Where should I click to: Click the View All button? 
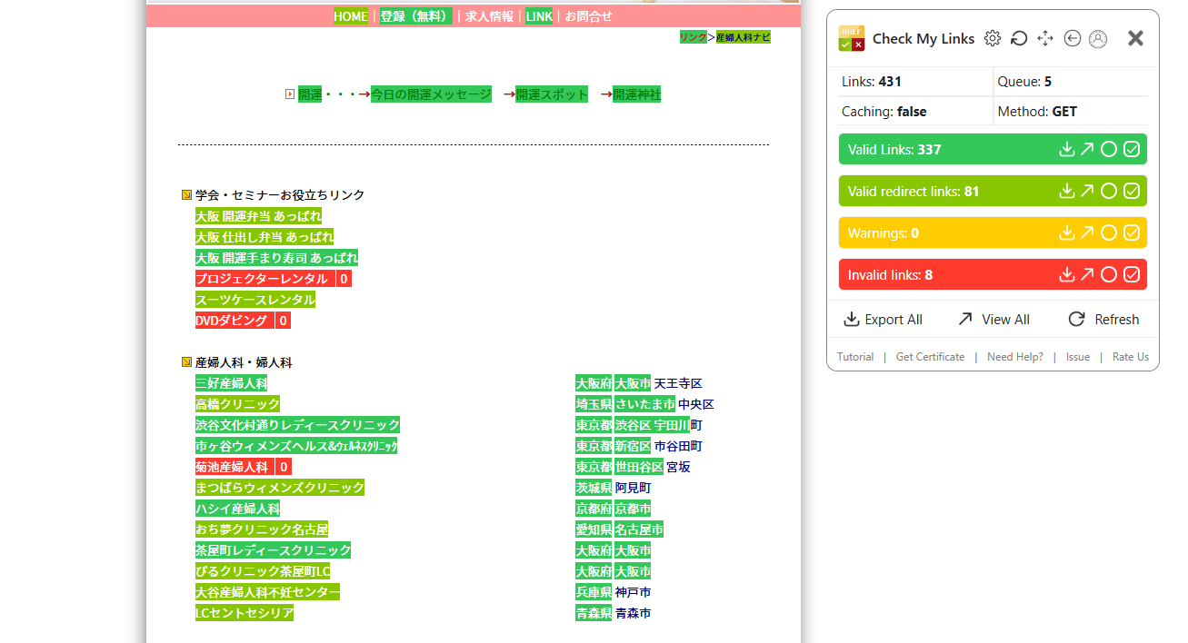coord(993,320)
